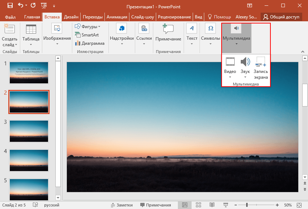This screenshot has height=209, width=308.
Task: Switch to the Анимация tab
Action: [x=117, y=17]
